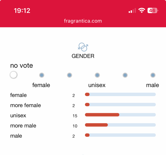Click the 'more female' result row label
The width and height of the screenshot is (166, 155).
click(x=25, y=105)
